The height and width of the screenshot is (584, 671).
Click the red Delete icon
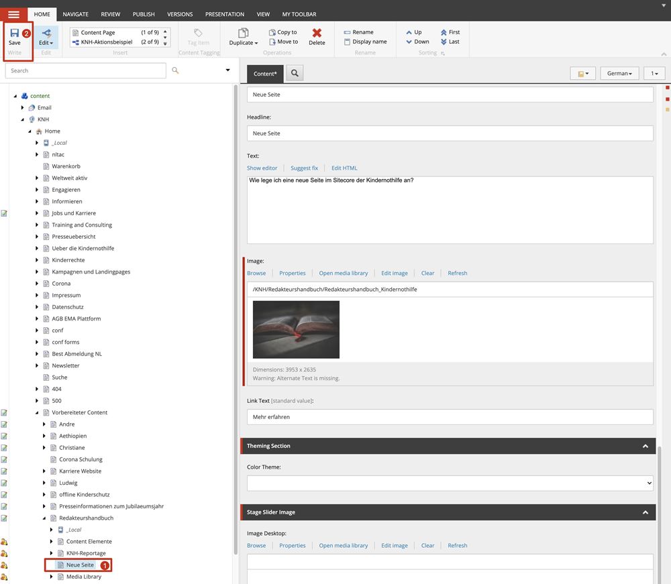pyautogui.click(x=317, y=33)
